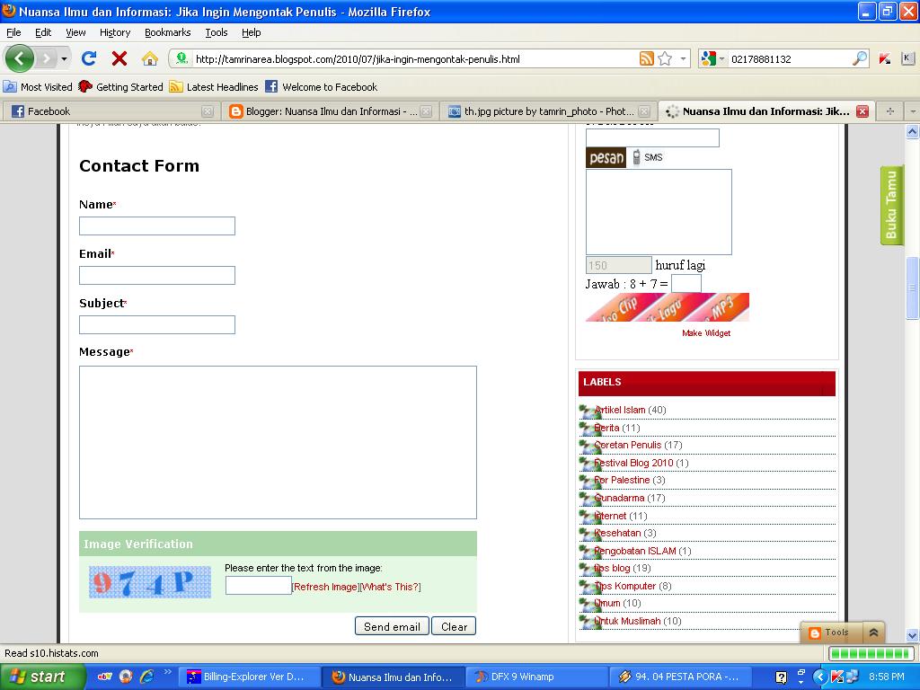Go back using the green Back arrow
Screen dimensions: 920x690
(x=20, y=58)
